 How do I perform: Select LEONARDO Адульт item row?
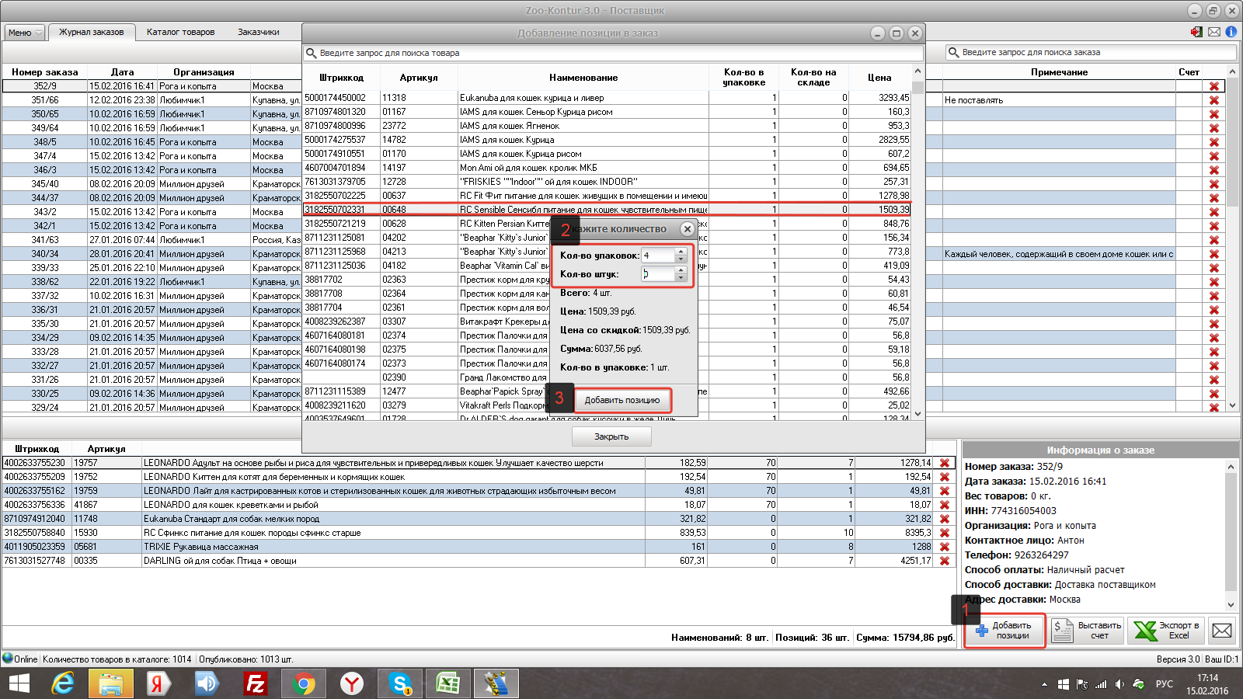479,463
